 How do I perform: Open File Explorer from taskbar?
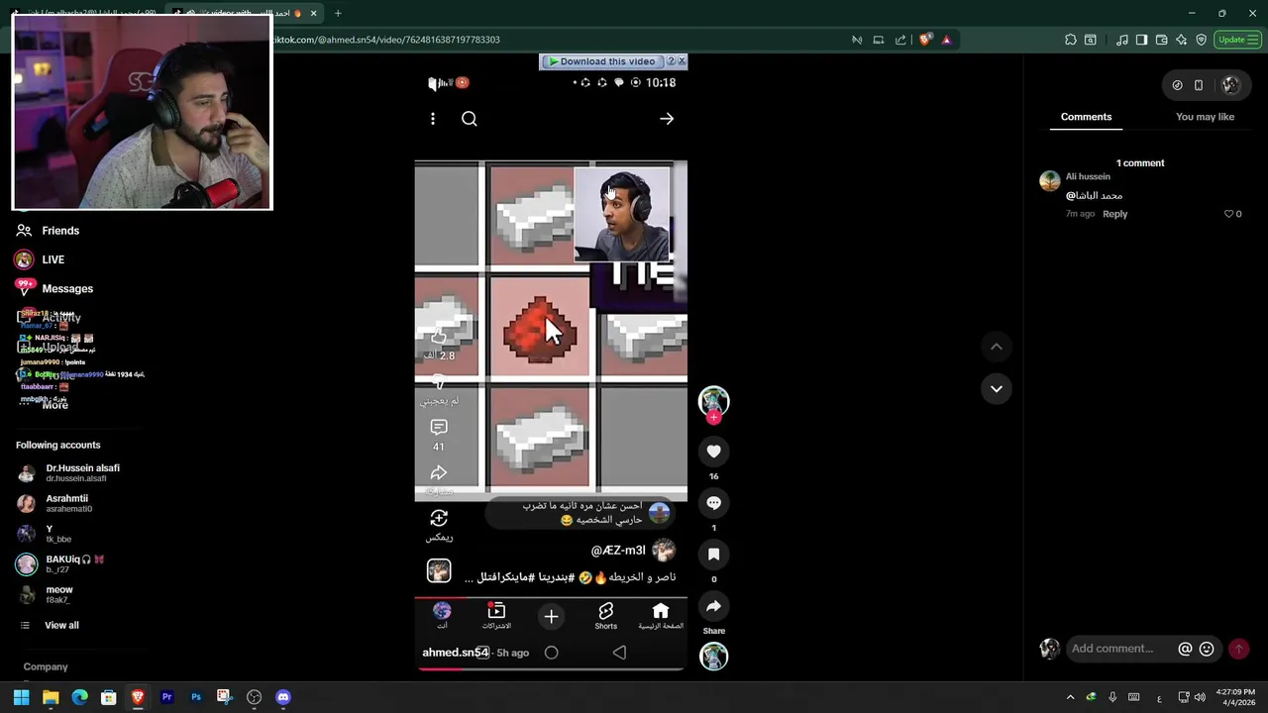point(51,697)
